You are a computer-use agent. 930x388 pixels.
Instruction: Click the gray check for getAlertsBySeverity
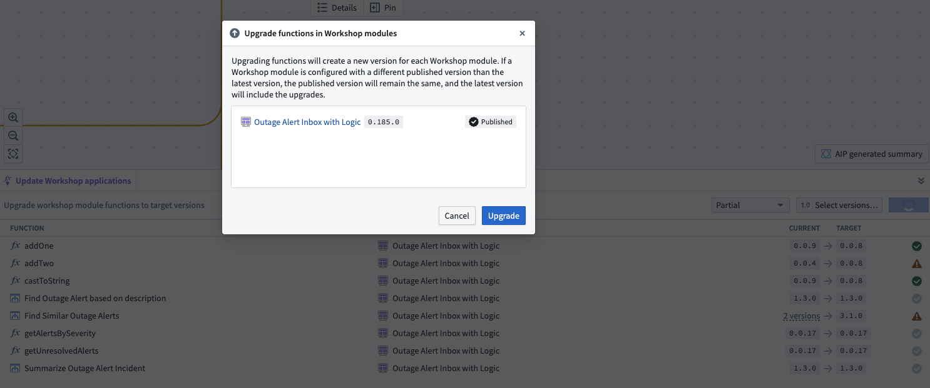coord(916,334)
